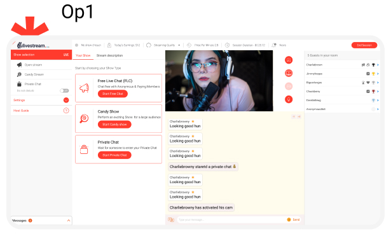Screen dimensions: 391x236
Task: Open the emoji picker smiley icon
Action: [x=289, y=219]
